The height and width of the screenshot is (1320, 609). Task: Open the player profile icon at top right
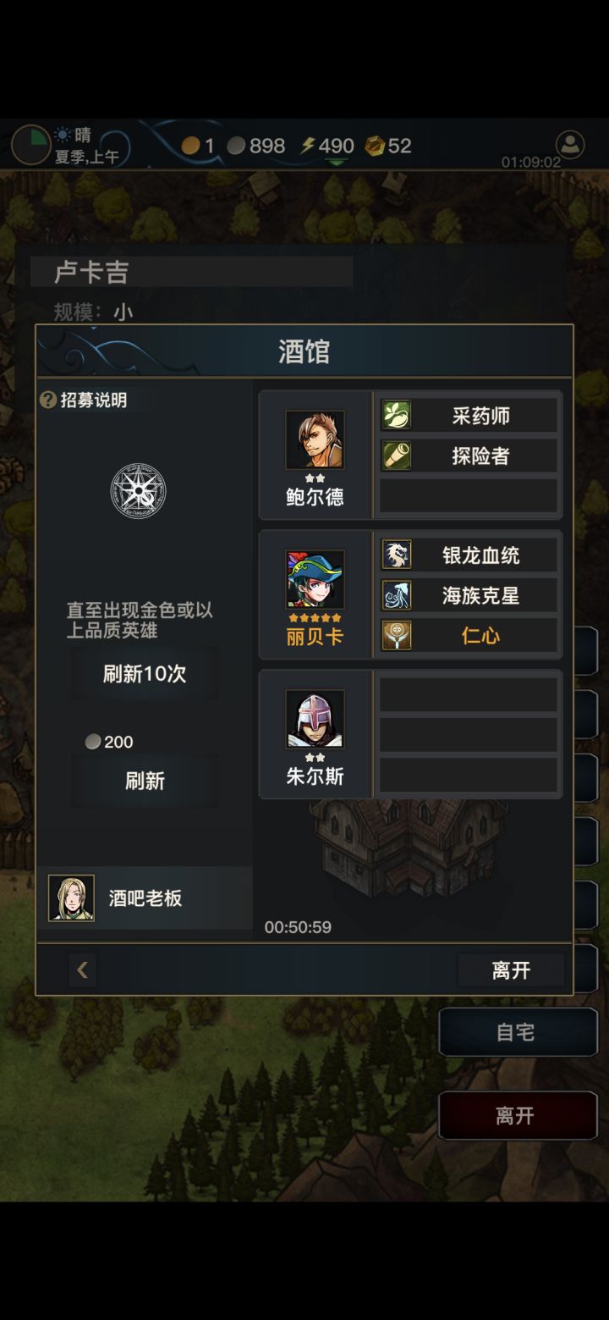click(570, 143)
